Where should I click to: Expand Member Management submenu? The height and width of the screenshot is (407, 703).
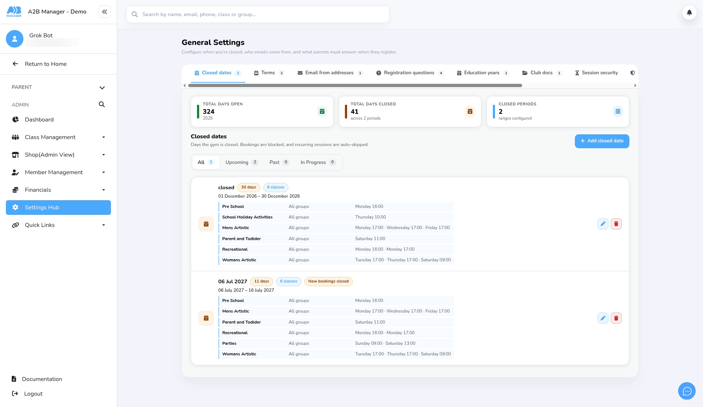104,172
